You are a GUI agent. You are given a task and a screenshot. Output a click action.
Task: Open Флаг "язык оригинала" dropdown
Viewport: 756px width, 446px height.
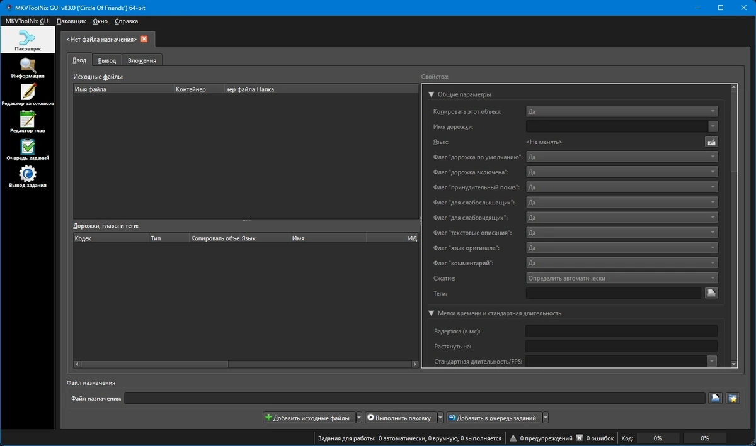point(622,248)
